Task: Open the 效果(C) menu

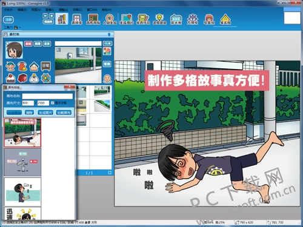Action: point(78,10)
